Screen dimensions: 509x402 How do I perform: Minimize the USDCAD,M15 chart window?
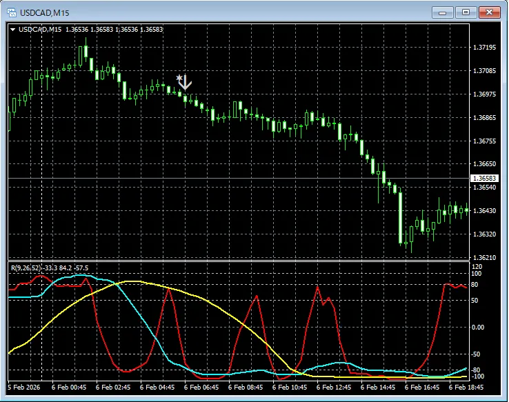441,12
